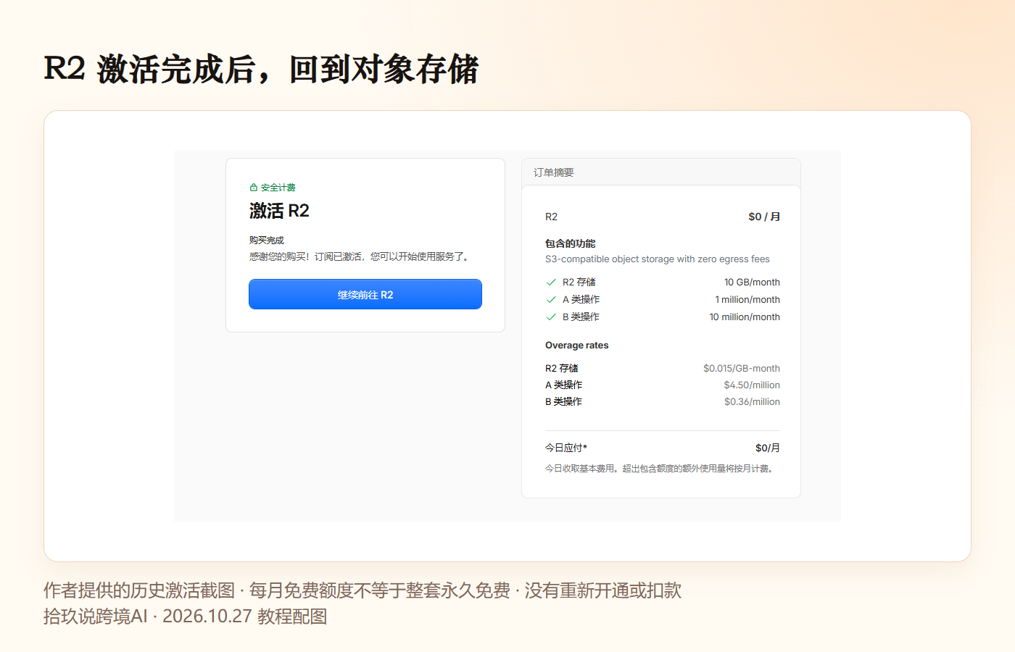The image size is (1015, 652).
Task: Click the 10 GB/month value
Action: coord(752,283)
